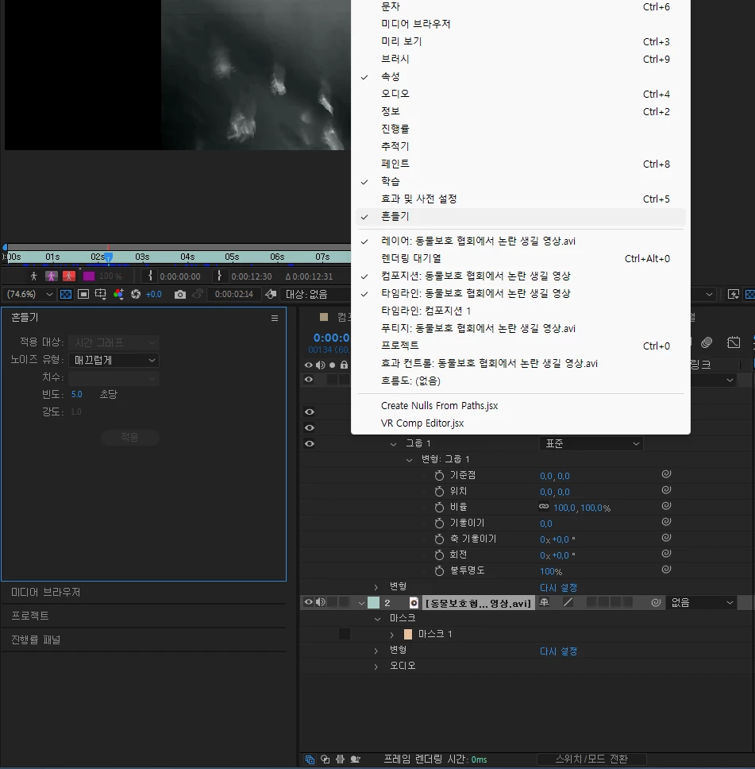Open the fast previews lightning icon
The height and width of the screenshot is (769, 755).
tap(734, 294)
